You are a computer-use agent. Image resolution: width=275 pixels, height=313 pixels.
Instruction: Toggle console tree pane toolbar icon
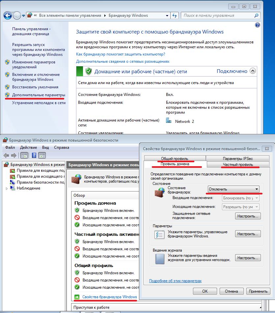pyautogui.click(x=24, y=155)
